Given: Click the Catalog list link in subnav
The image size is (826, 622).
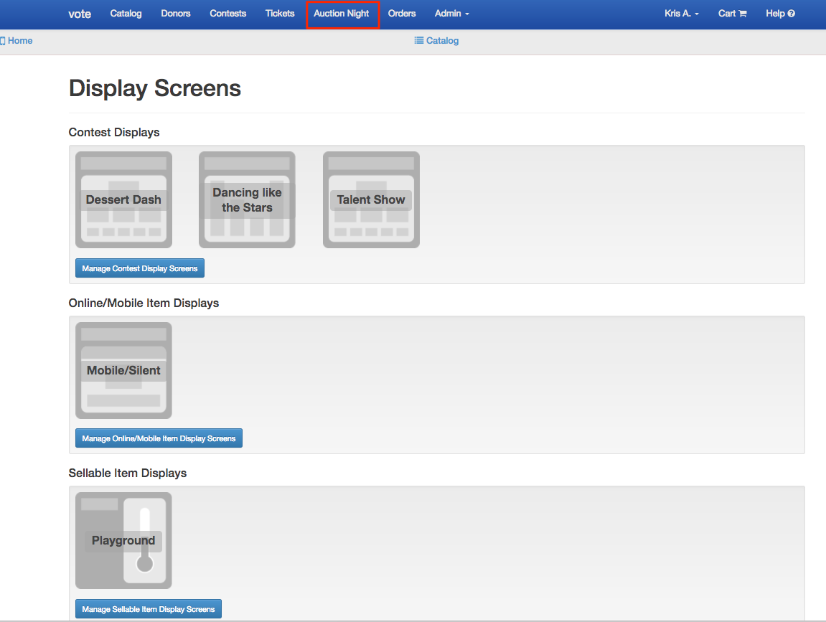Looking at the screenshot, I should click(436, 41).
